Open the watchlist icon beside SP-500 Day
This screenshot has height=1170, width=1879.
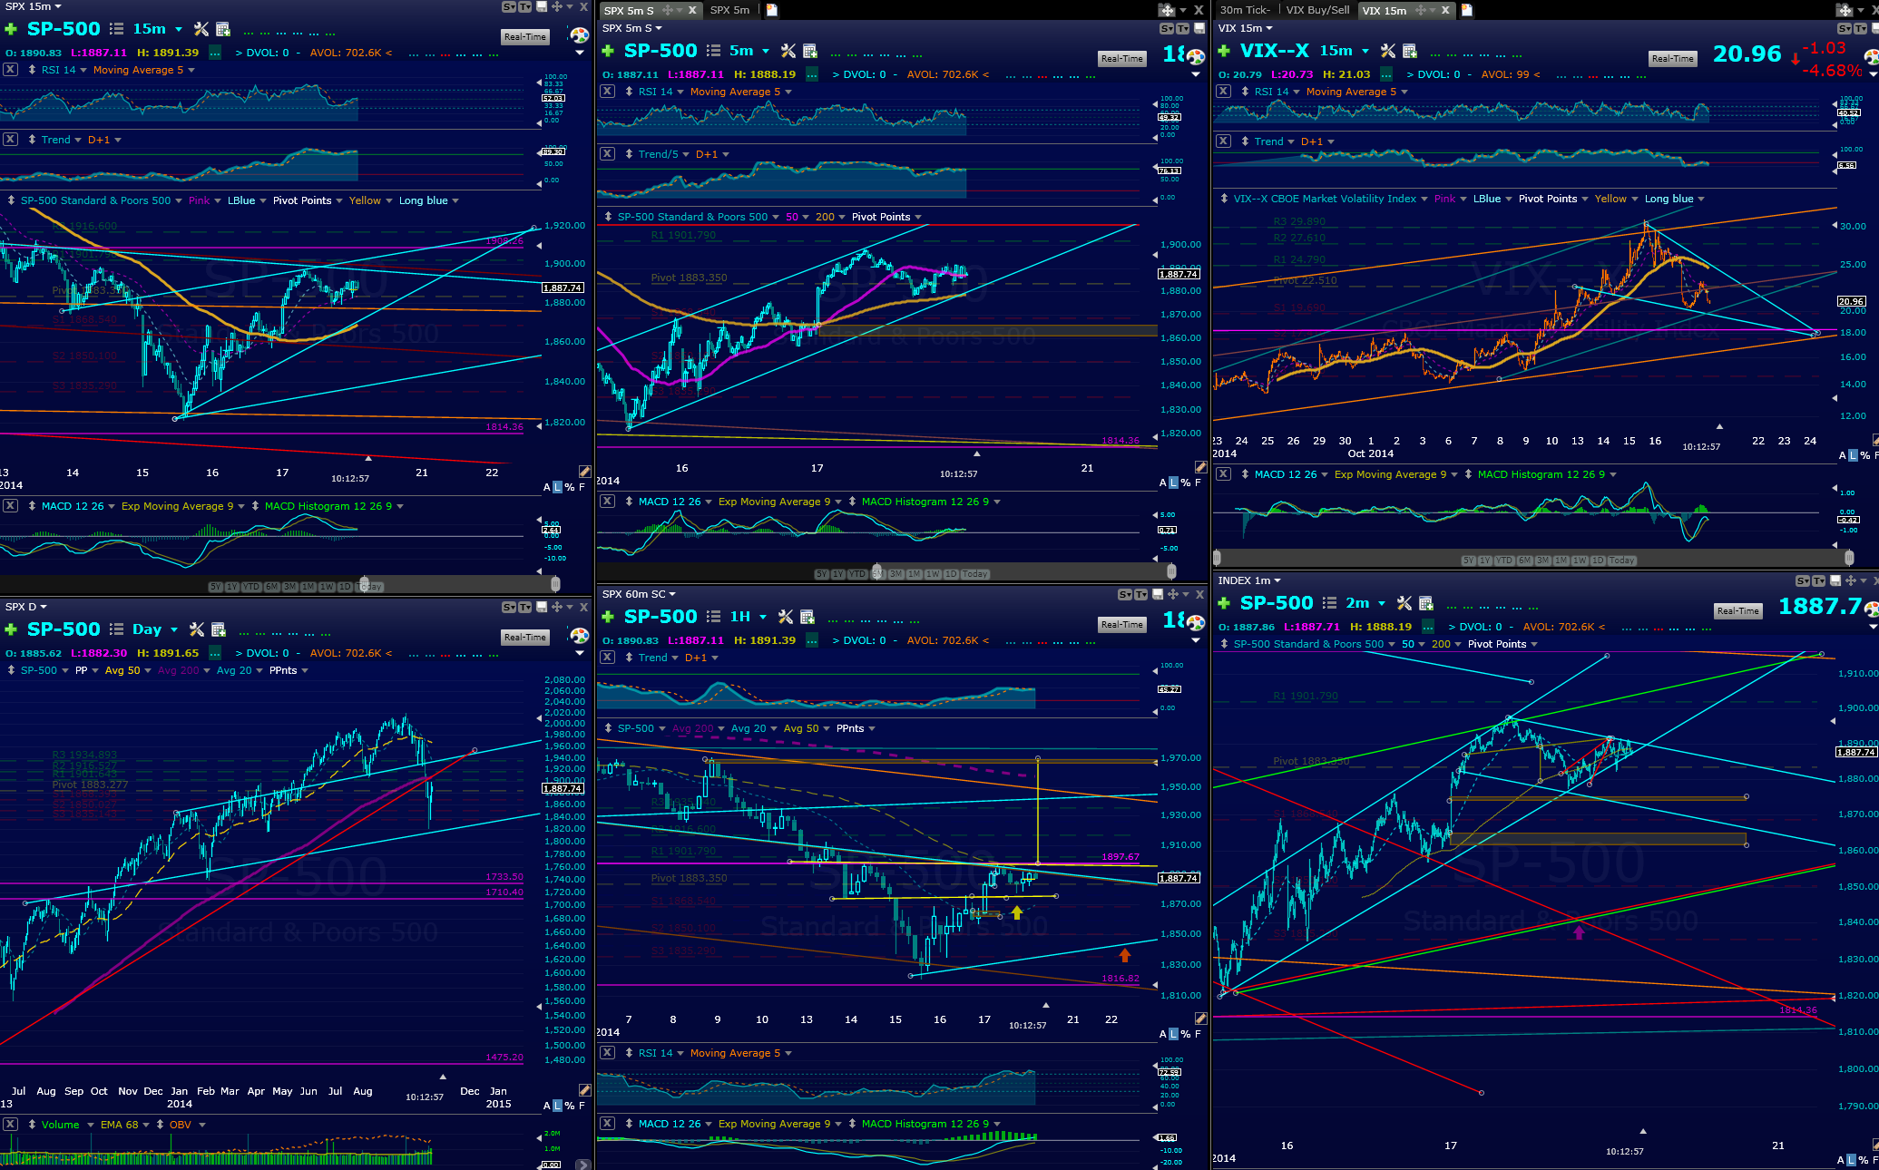(x=116, y=629)
